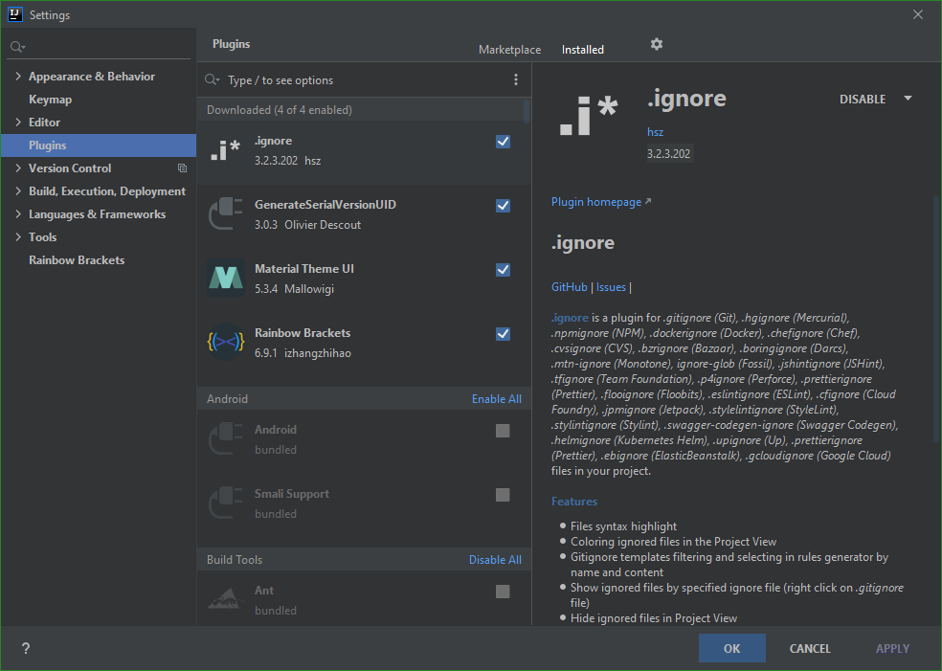Image resolution: width=942 pixels, height=671 pixels.
Task: Open plugin settings via the gear icon
Action: point(656,44)
